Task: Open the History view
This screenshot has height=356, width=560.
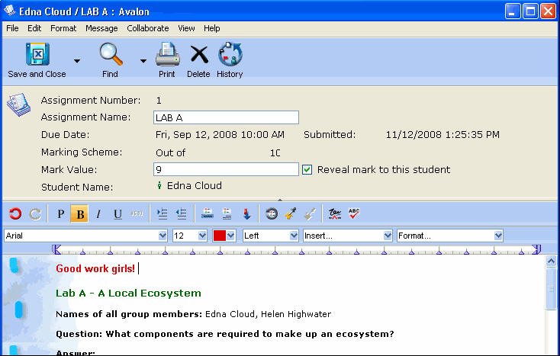Action: tap(230, 55)
